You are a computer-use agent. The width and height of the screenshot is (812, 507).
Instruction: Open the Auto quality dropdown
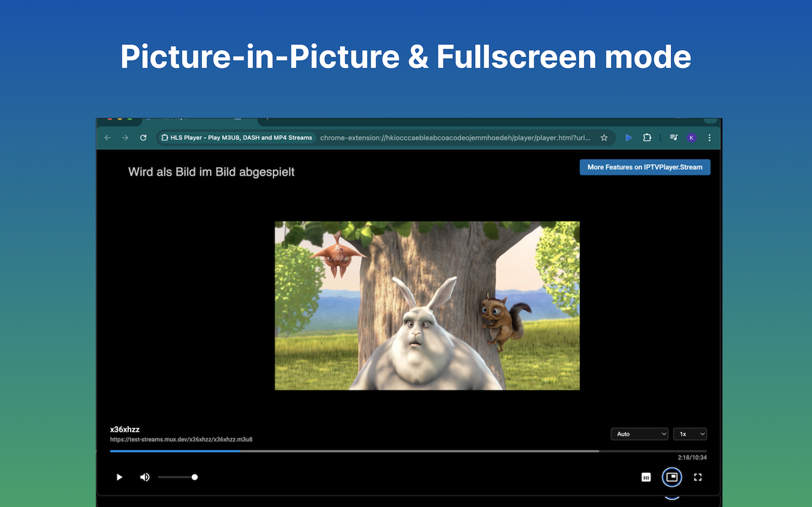(x=639, y=433)
